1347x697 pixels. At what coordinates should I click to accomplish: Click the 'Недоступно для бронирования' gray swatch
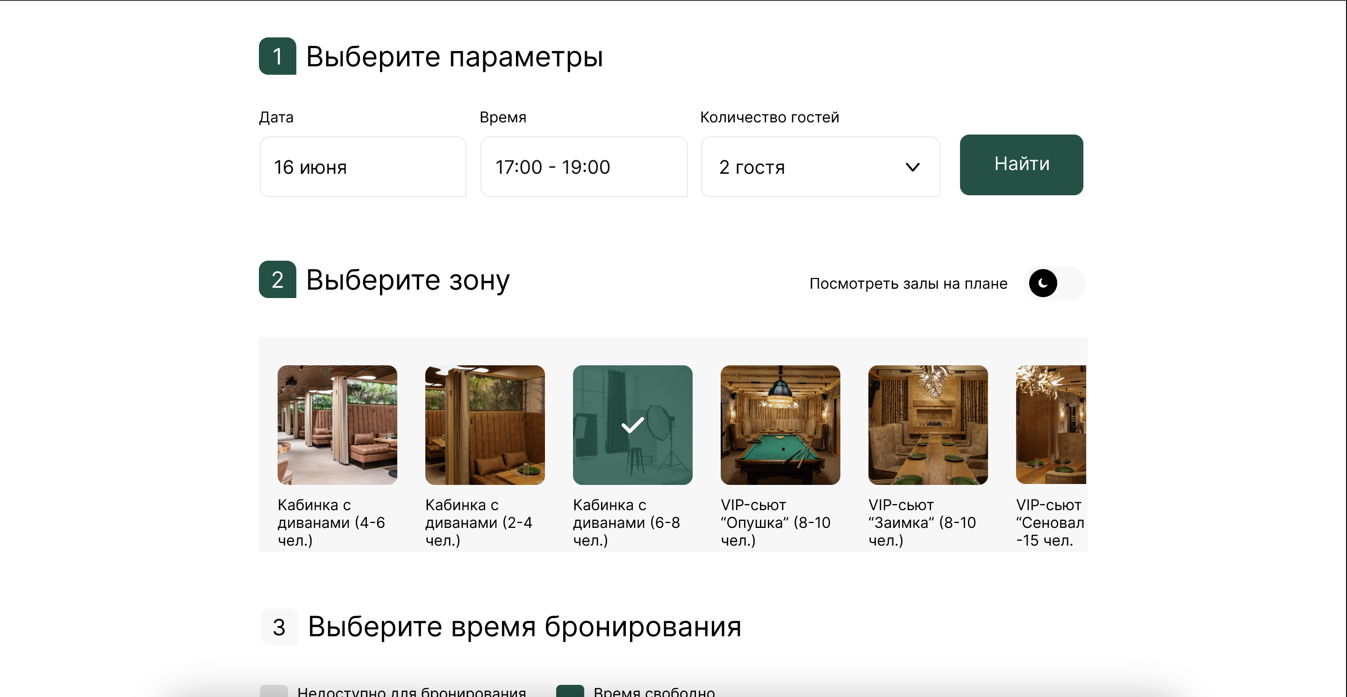(273, 691)
